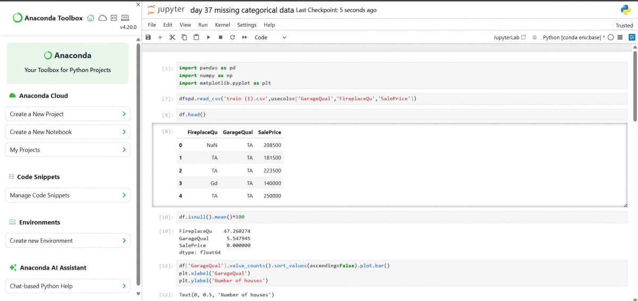Open the Kernel menu
The width and height of the screenshot is (638, 301).
tap(222, 25)
